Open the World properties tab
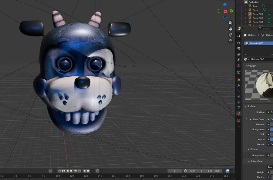 click(x=239, y=65)
